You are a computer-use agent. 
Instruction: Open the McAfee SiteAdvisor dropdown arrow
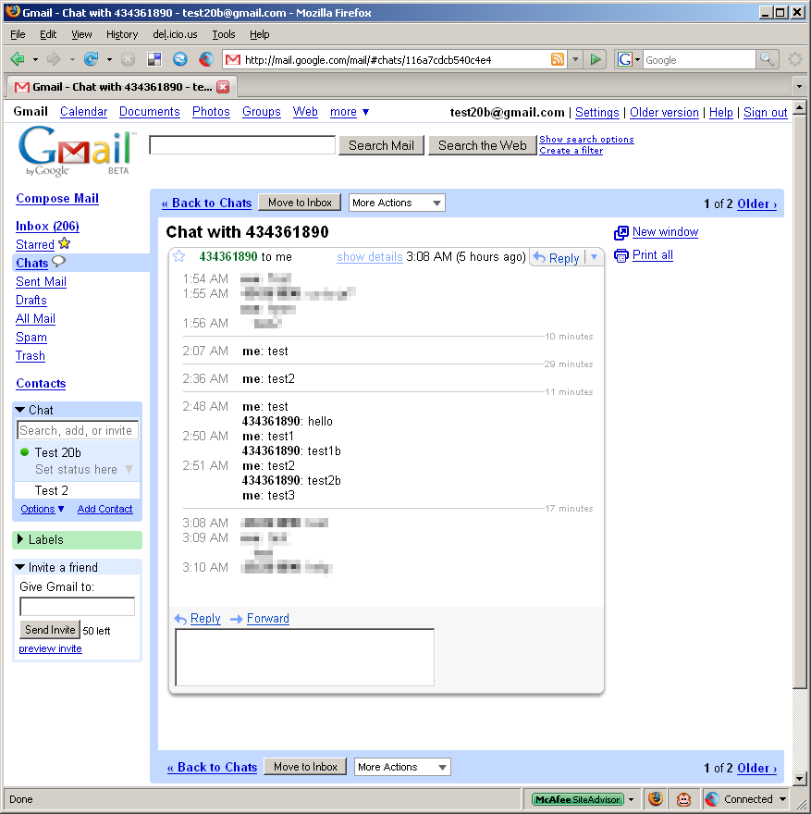pos(631,799)
